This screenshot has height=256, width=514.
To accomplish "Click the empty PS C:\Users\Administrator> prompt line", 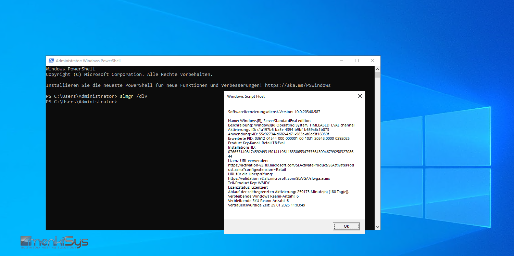I will [82, 102].
